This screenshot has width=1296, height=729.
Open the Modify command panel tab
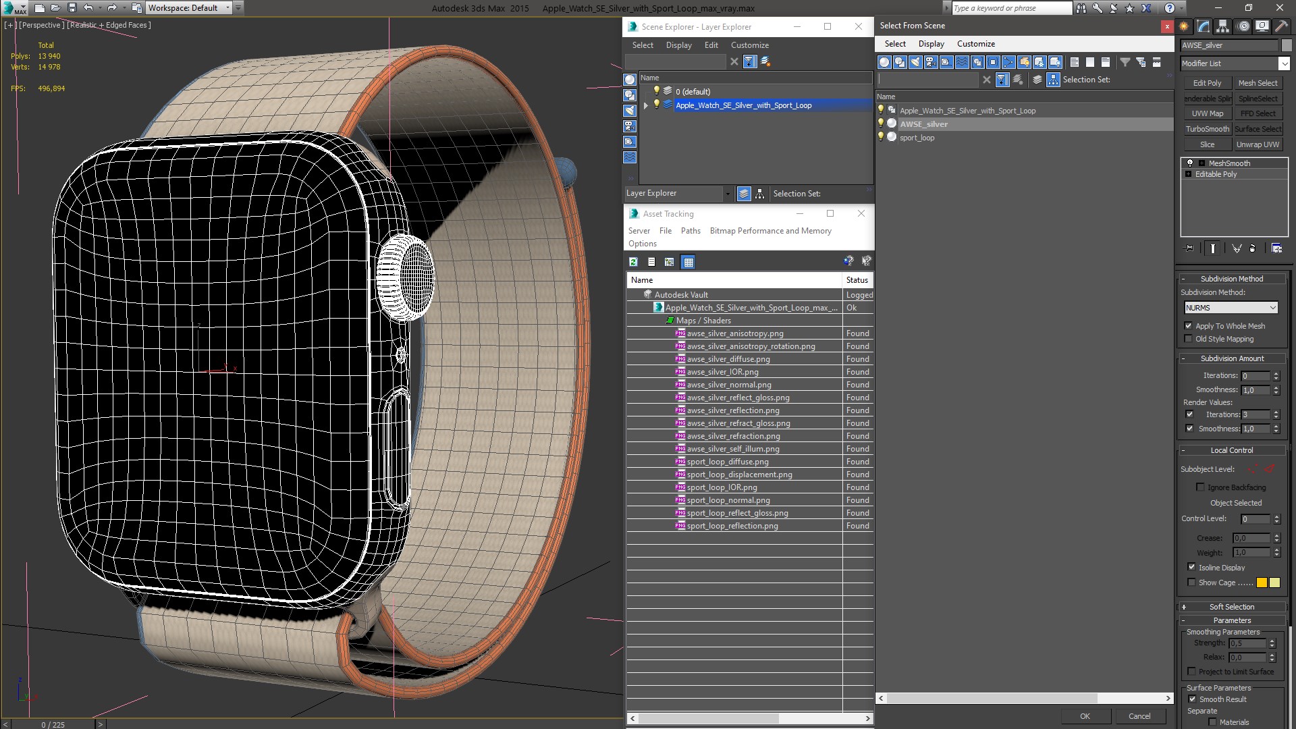point(1204,26)
